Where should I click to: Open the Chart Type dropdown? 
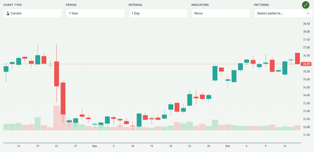pyautogui.click(x=33, y=13)
